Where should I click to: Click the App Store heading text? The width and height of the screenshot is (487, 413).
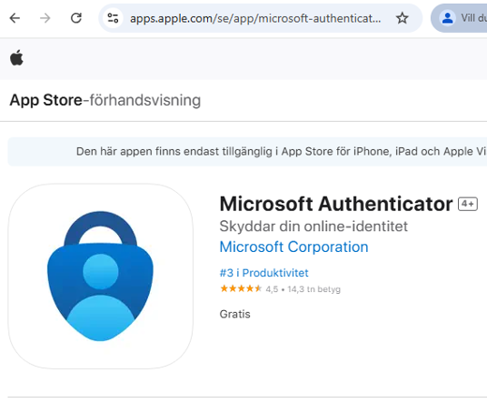[x=46, y=100]
